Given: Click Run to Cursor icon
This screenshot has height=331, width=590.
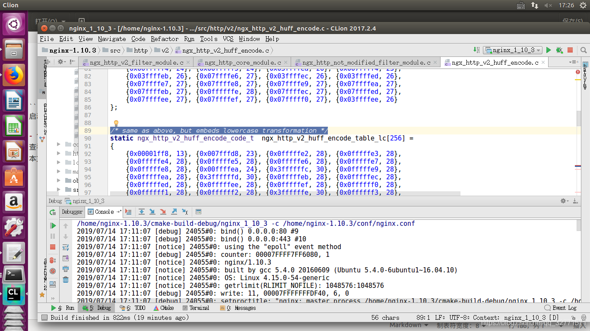Looking at the screenshot, I should 185,212.
